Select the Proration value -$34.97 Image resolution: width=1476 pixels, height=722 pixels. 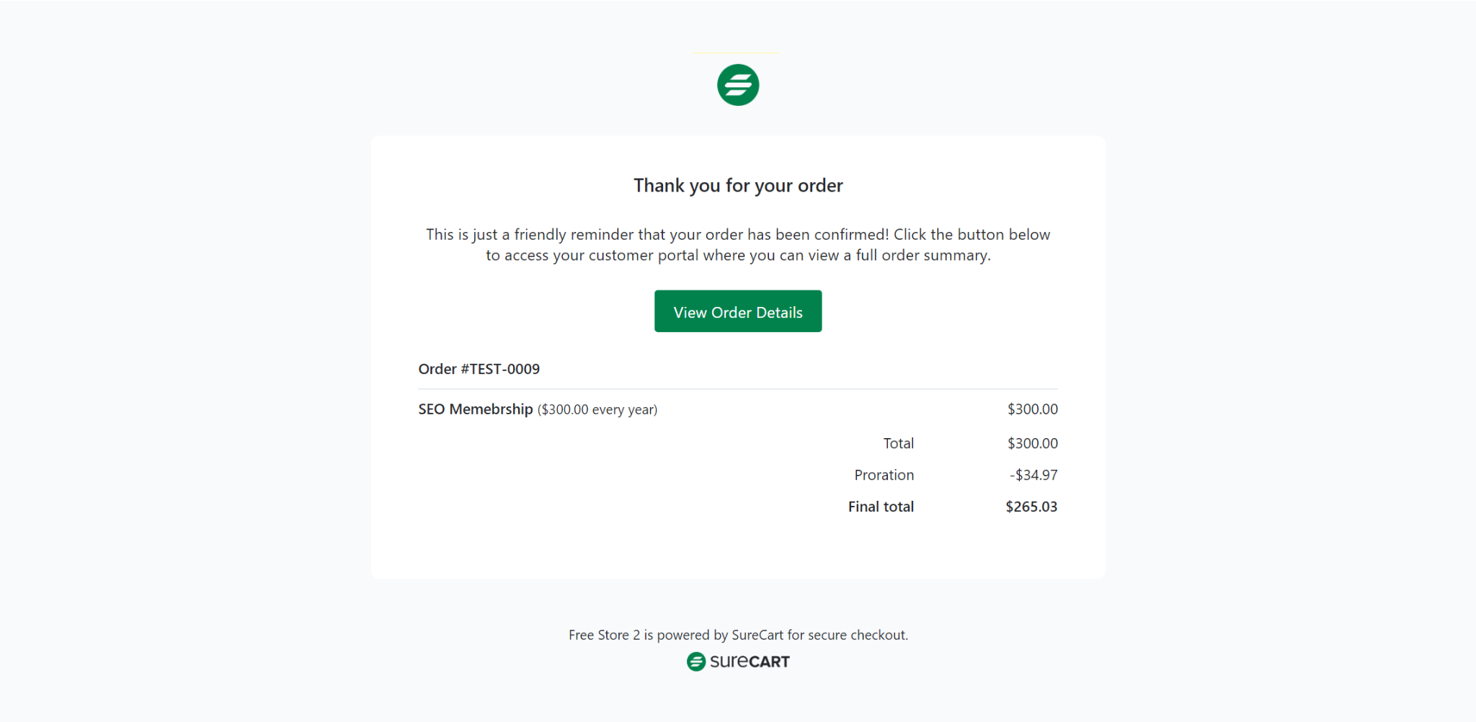point(1033,474)
